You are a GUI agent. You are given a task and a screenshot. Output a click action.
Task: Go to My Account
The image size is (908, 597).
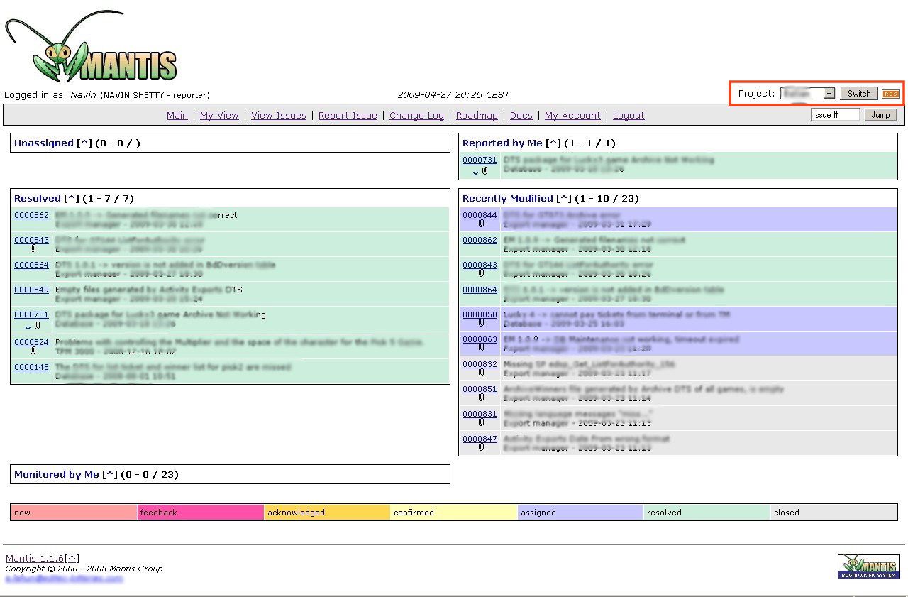point(572,115)
